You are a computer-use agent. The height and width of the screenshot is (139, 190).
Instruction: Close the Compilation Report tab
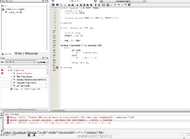[144, 1]
